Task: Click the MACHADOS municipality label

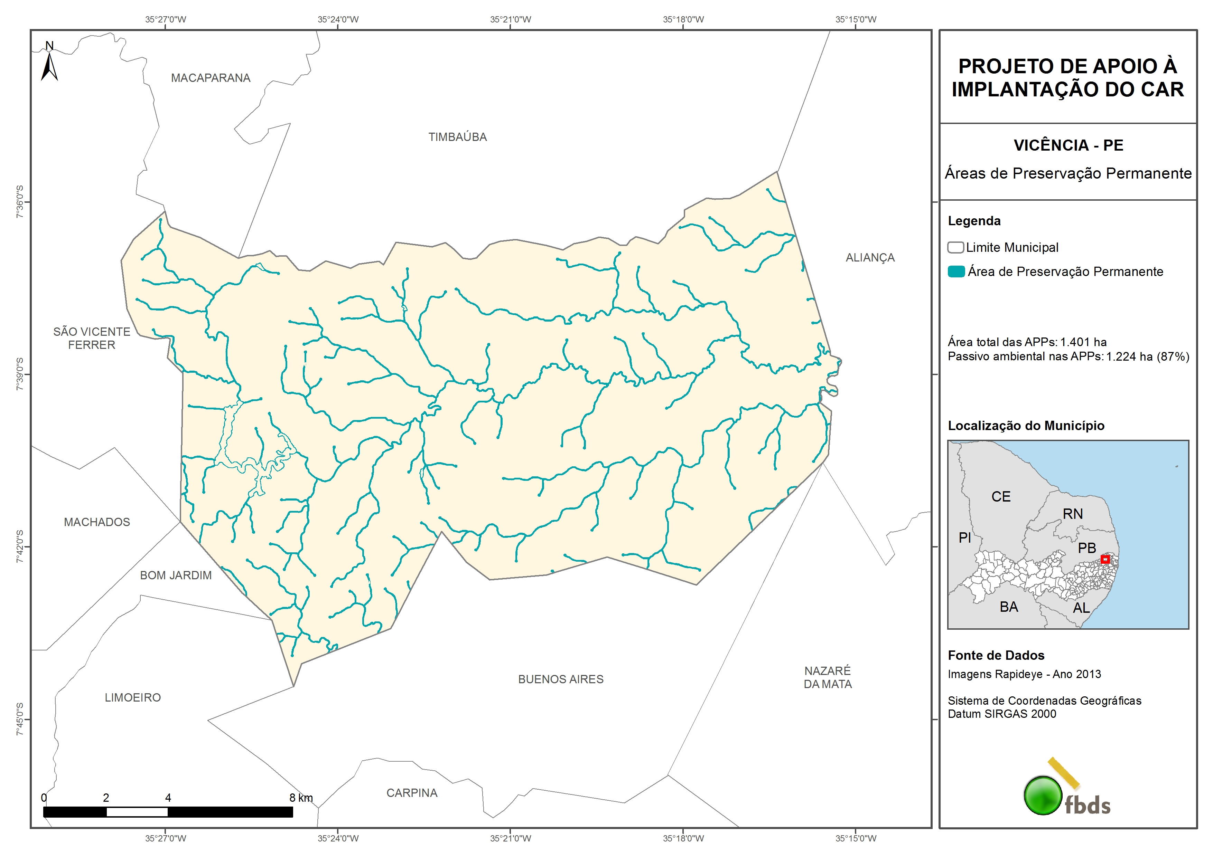Action: 97,522
